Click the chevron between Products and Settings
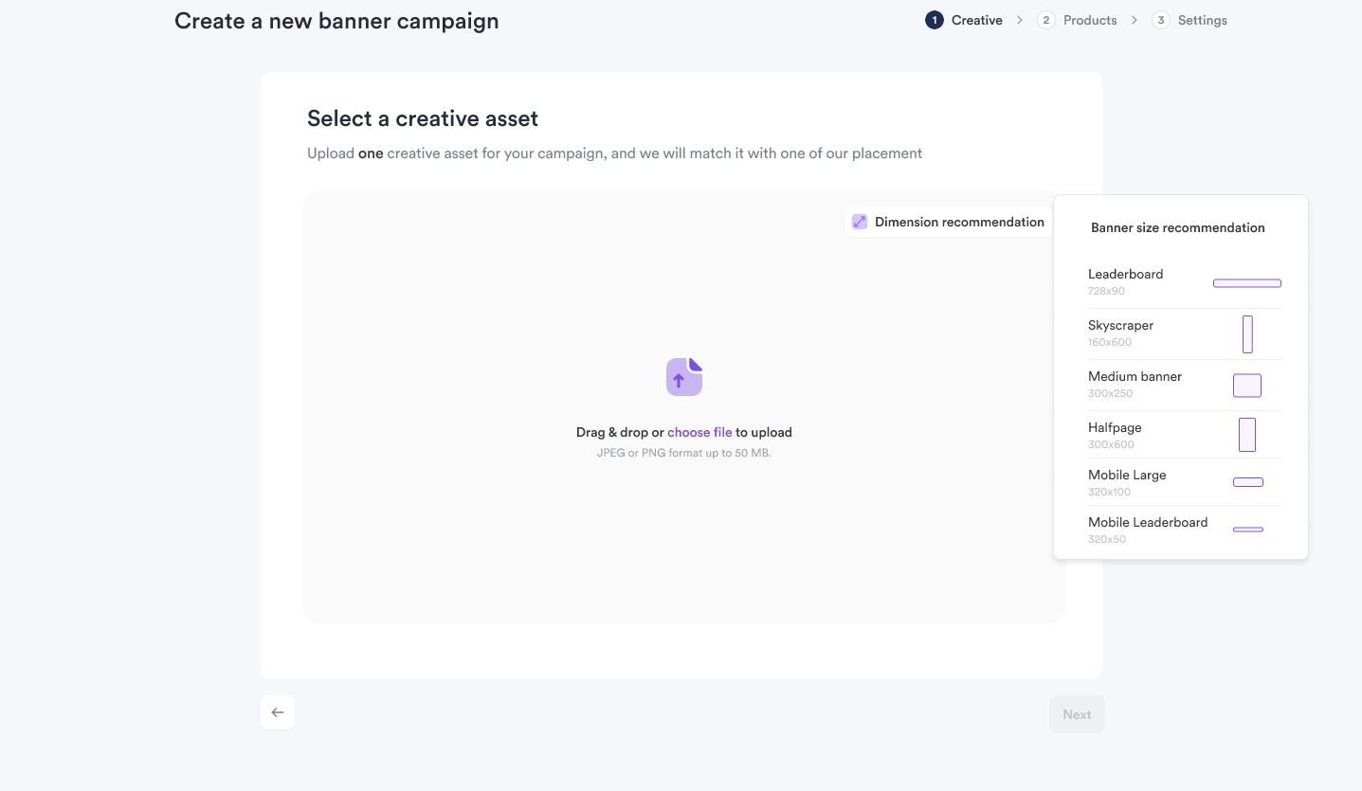The height and width of the screenshot is (791, 1362). 1134,19
